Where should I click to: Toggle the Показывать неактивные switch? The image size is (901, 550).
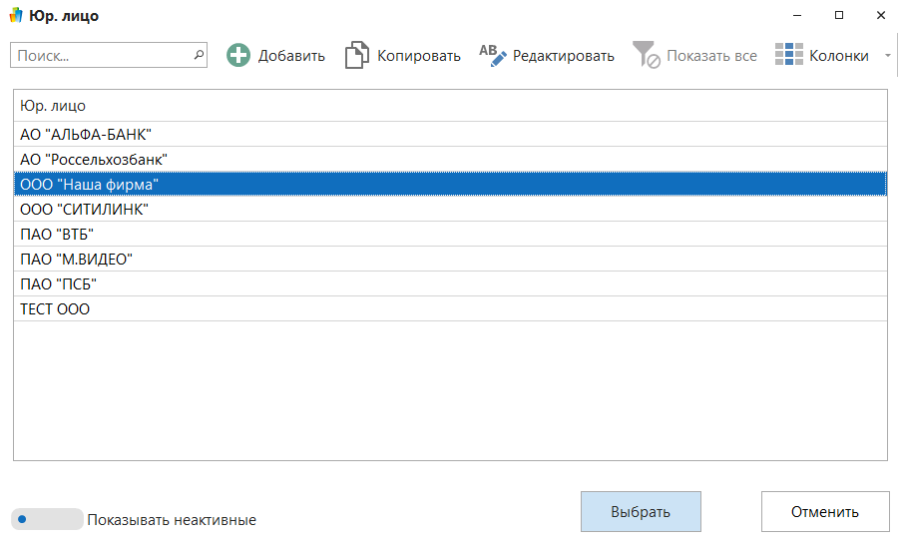coord(47,519)
